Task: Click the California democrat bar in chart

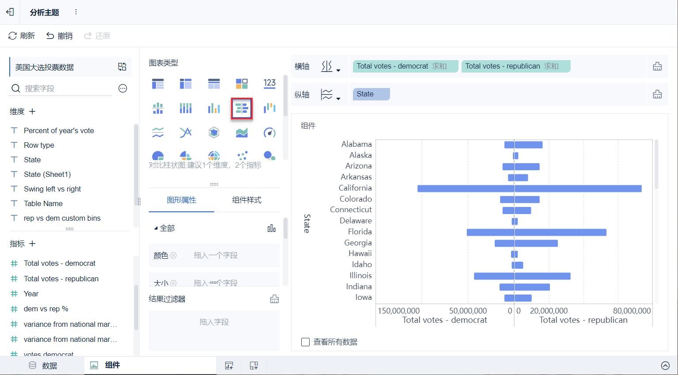Action: [x=466, y=188]
